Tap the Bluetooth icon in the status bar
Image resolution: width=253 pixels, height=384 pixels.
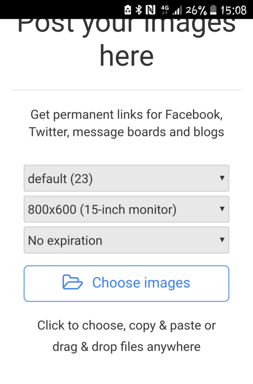[x=139, y=10]
